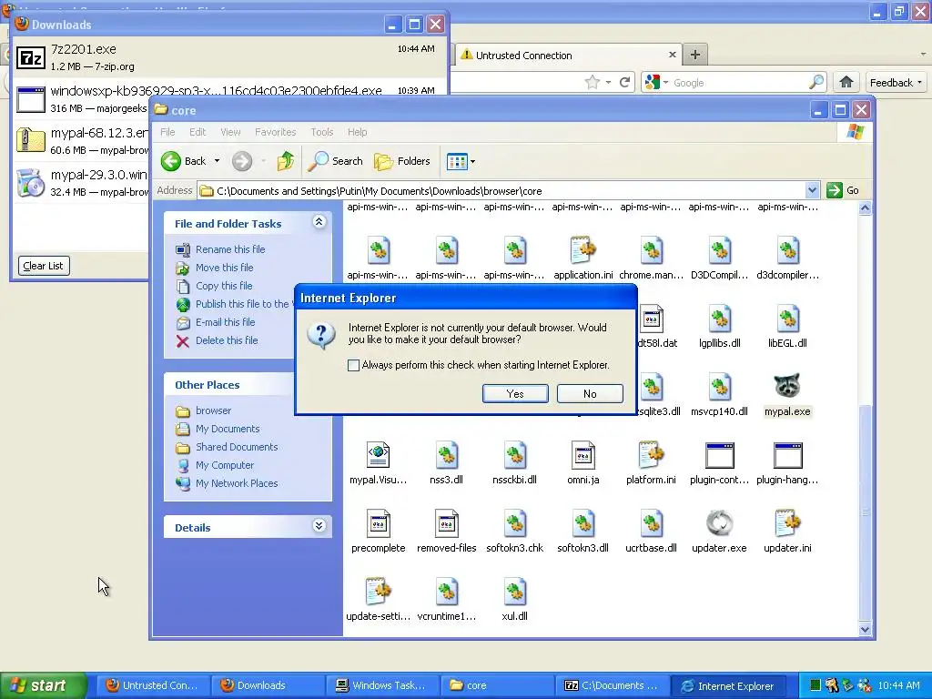The height and width of the screenshot is (699, 932).
Task: Click 'Delete this file' link
Action: 227,340
